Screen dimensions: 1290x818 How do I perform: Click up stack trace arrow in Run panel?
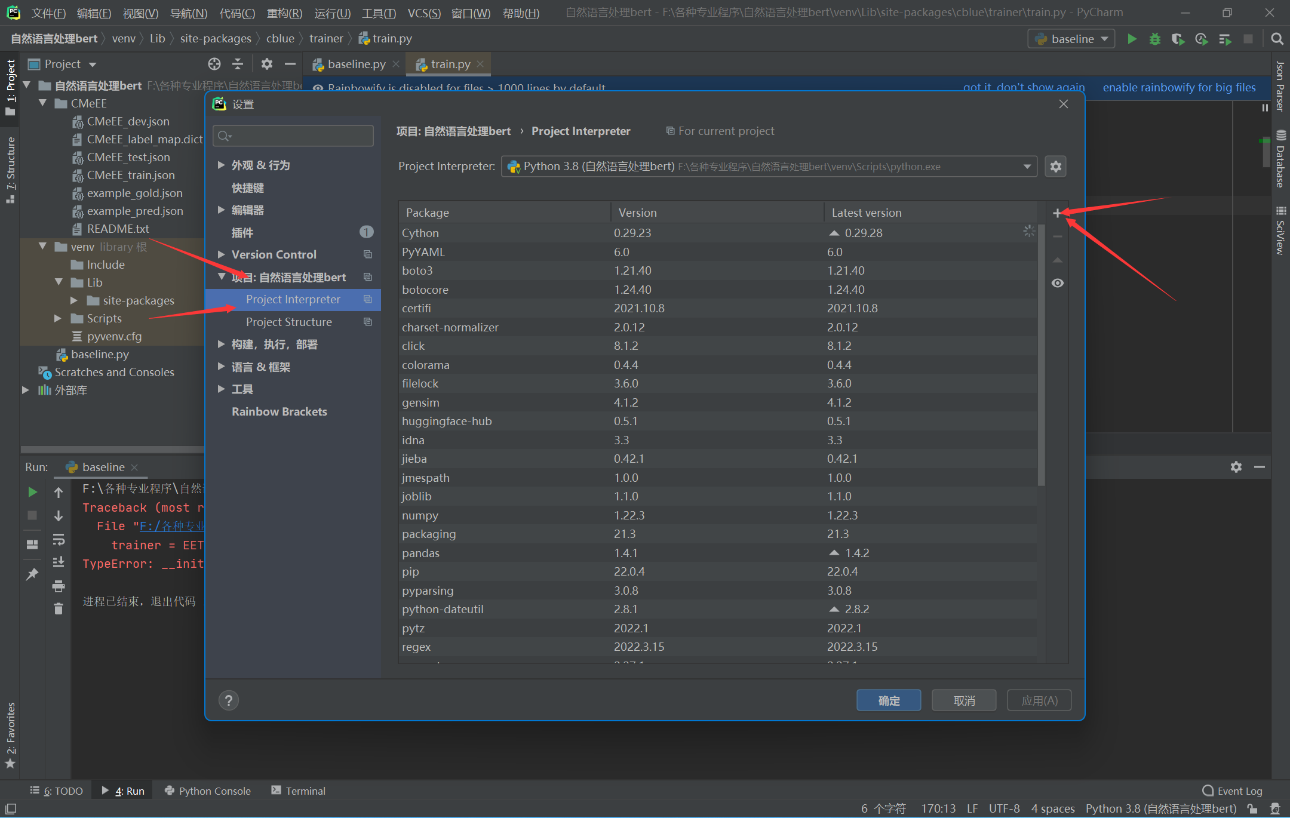click(x=59, y=492)
